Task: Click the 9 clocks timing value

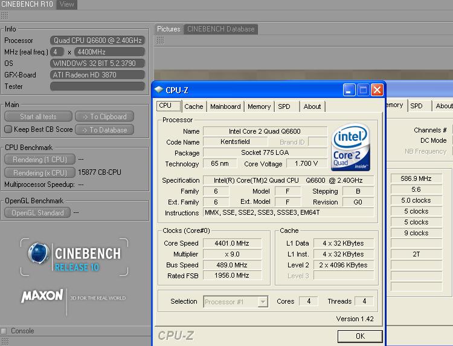Action: tap(416, 233)
